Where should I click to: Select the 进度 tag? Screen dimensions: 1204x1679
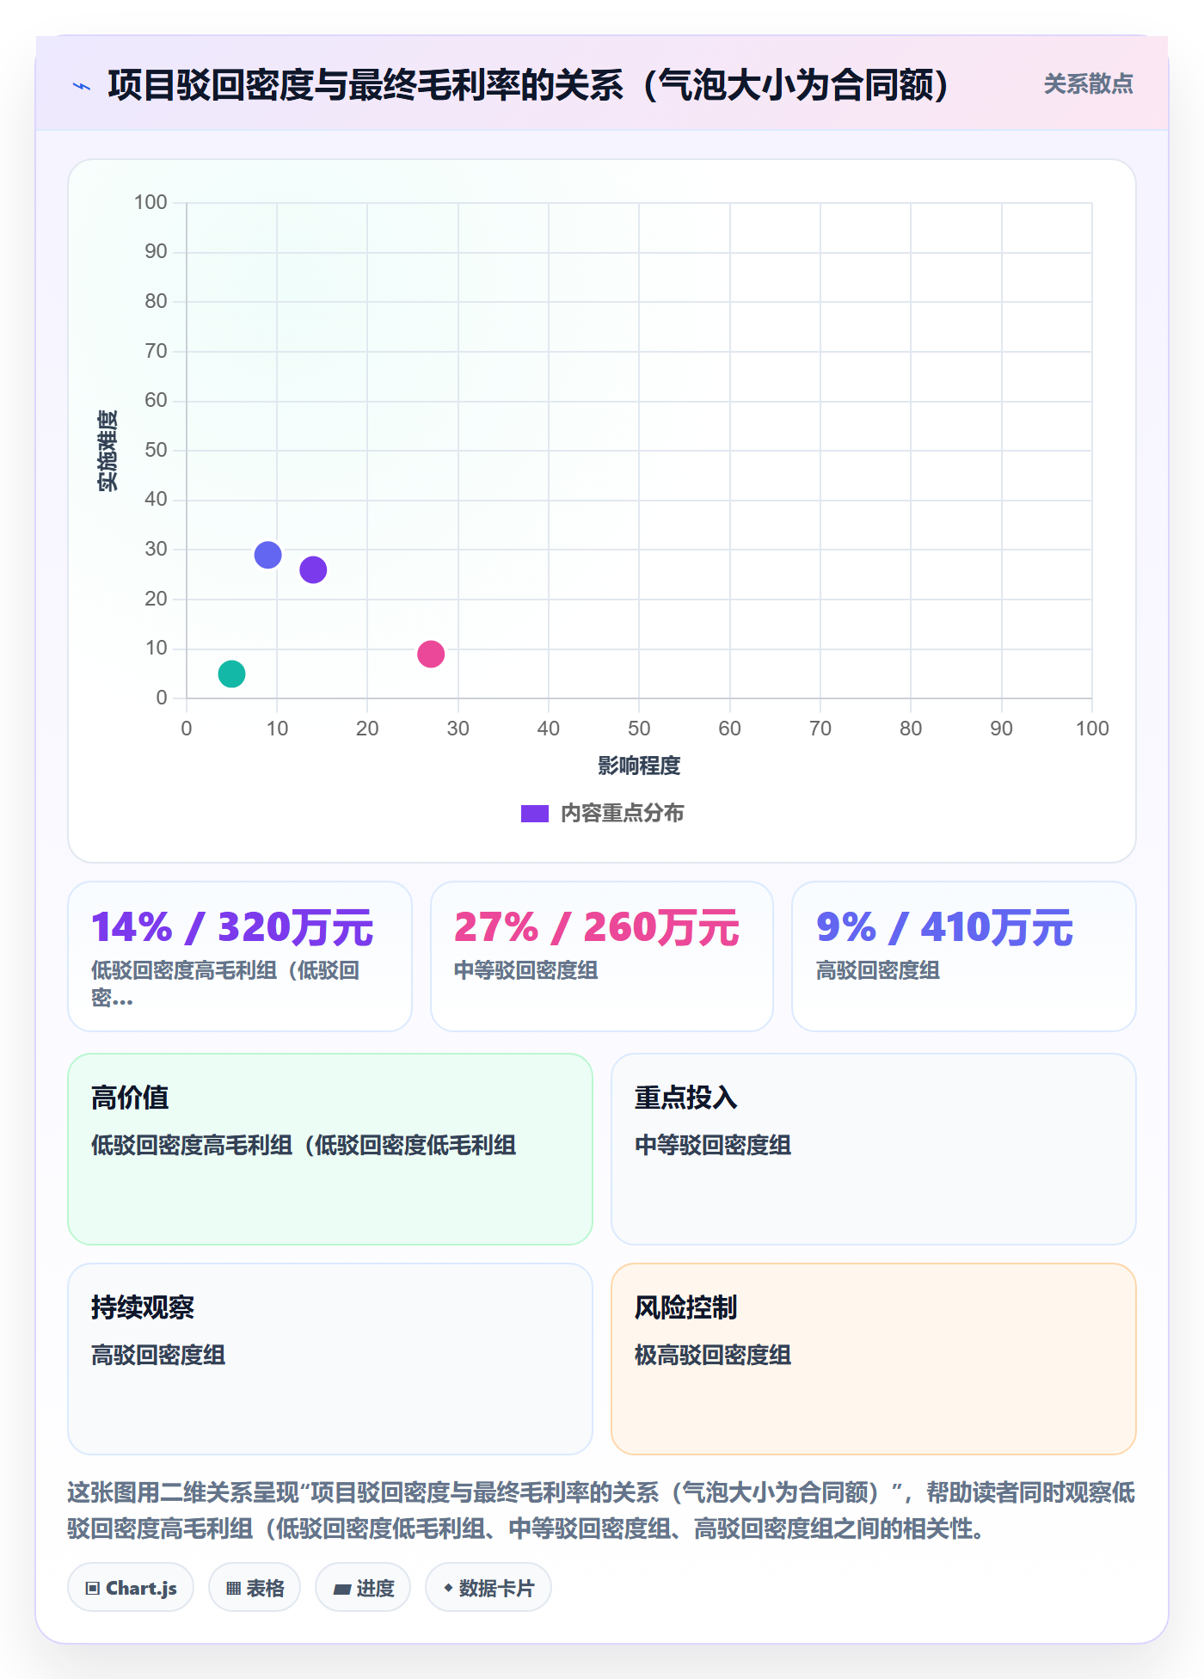(x=363, y=1588)
